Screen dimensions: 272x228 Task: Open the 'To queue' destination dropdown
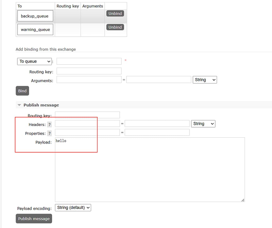coord(35,61)
